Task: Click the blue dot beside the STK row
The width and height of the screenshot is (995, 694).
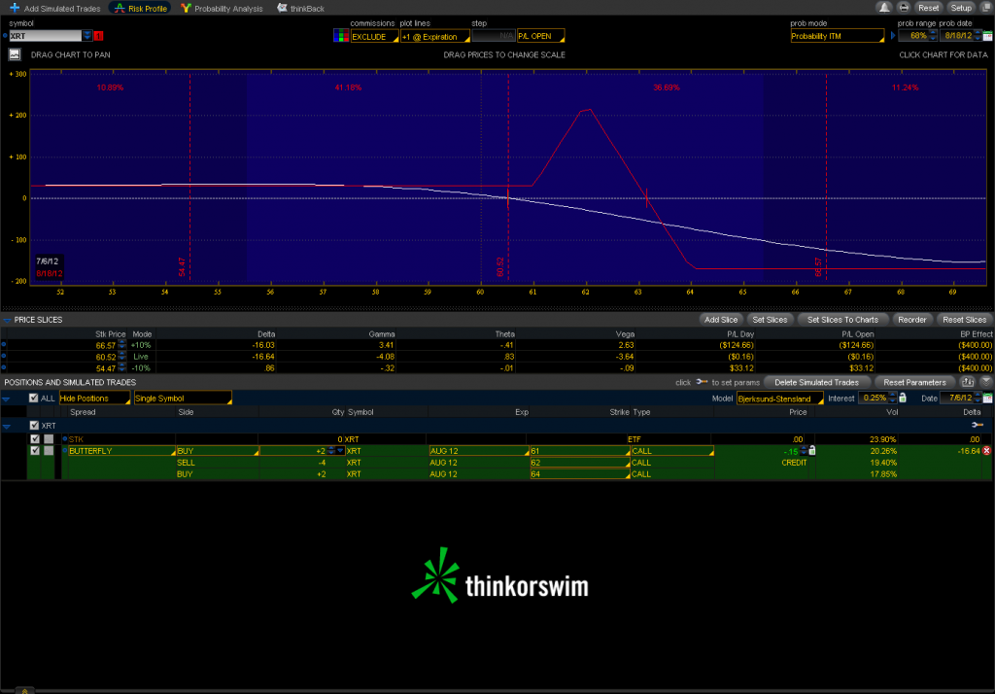Action: 65,438
